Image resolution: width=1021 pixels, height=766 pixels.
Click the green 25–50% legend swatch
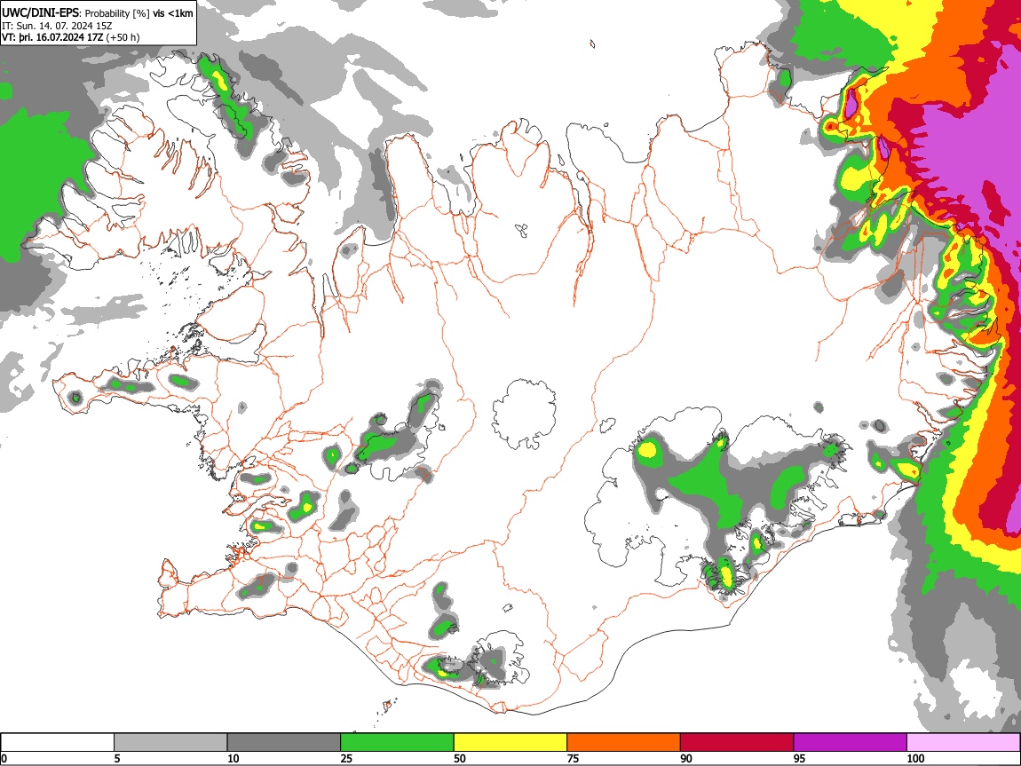click(397, 742)
